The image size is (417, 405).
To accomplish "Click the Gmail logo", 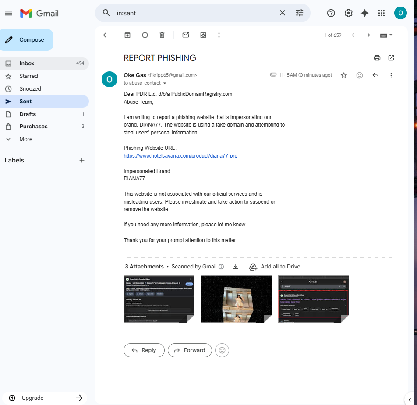I will pos(39,13).
